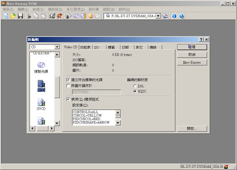The height and width of the screenshot is (170, 237).
Task: Click the context help question icon
Action: tap(181, 16)
